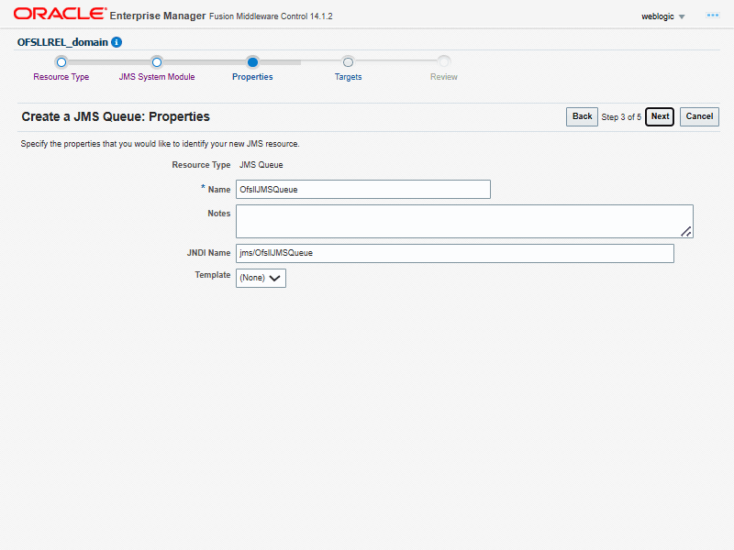Click the JMS System Module step circle

point(157,62)
